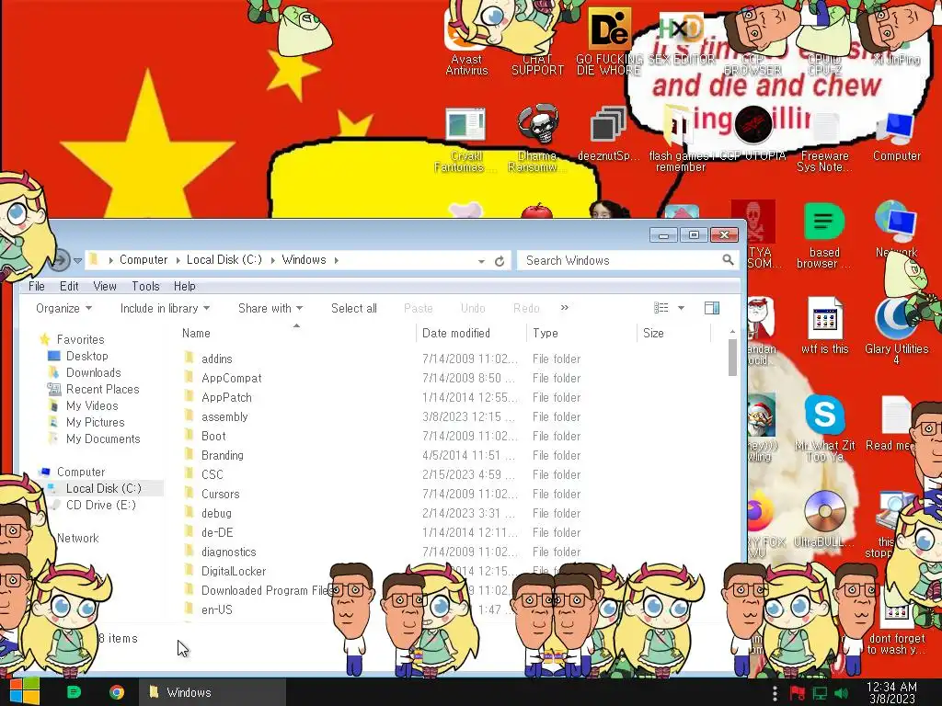Screen dimensions: 942x706
Task: Open address bar history dropdown
Action: (481, 261)
